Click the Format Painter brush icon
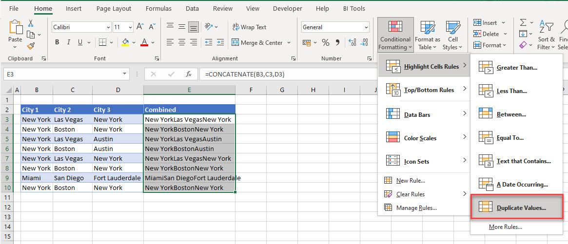 tap(31, 46)
